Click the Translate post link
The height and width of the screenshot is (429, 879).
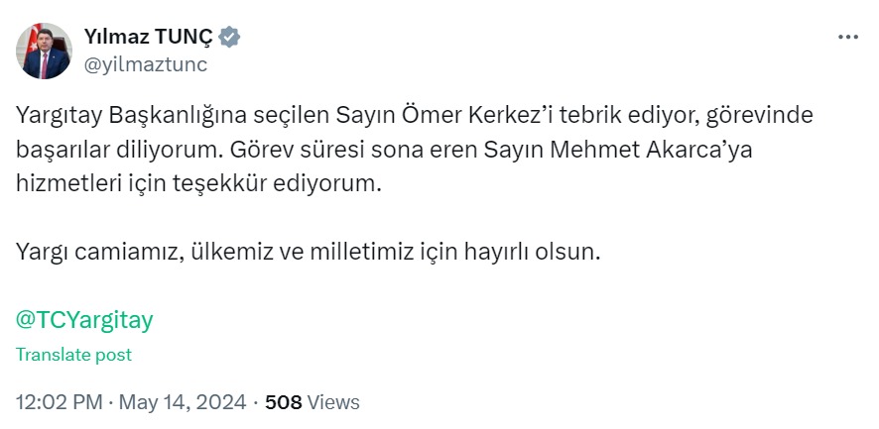tap(73, 355)
